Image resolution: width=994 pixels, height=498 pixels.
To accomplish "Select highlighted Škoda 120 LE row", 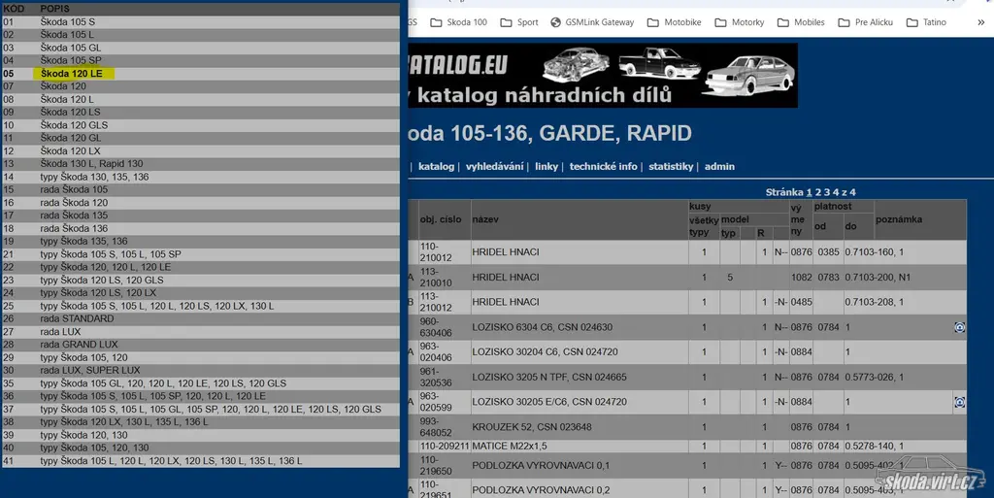I will pos(77,73).
